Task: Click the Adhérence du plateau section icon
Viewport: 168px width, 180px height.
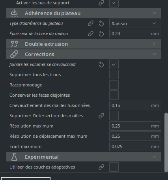Action: click(14, 13)
